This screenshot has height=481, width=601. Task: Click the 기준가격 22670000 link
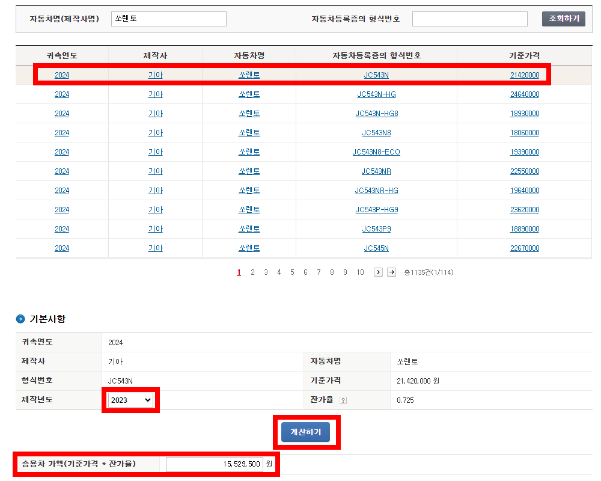point(524,248)
